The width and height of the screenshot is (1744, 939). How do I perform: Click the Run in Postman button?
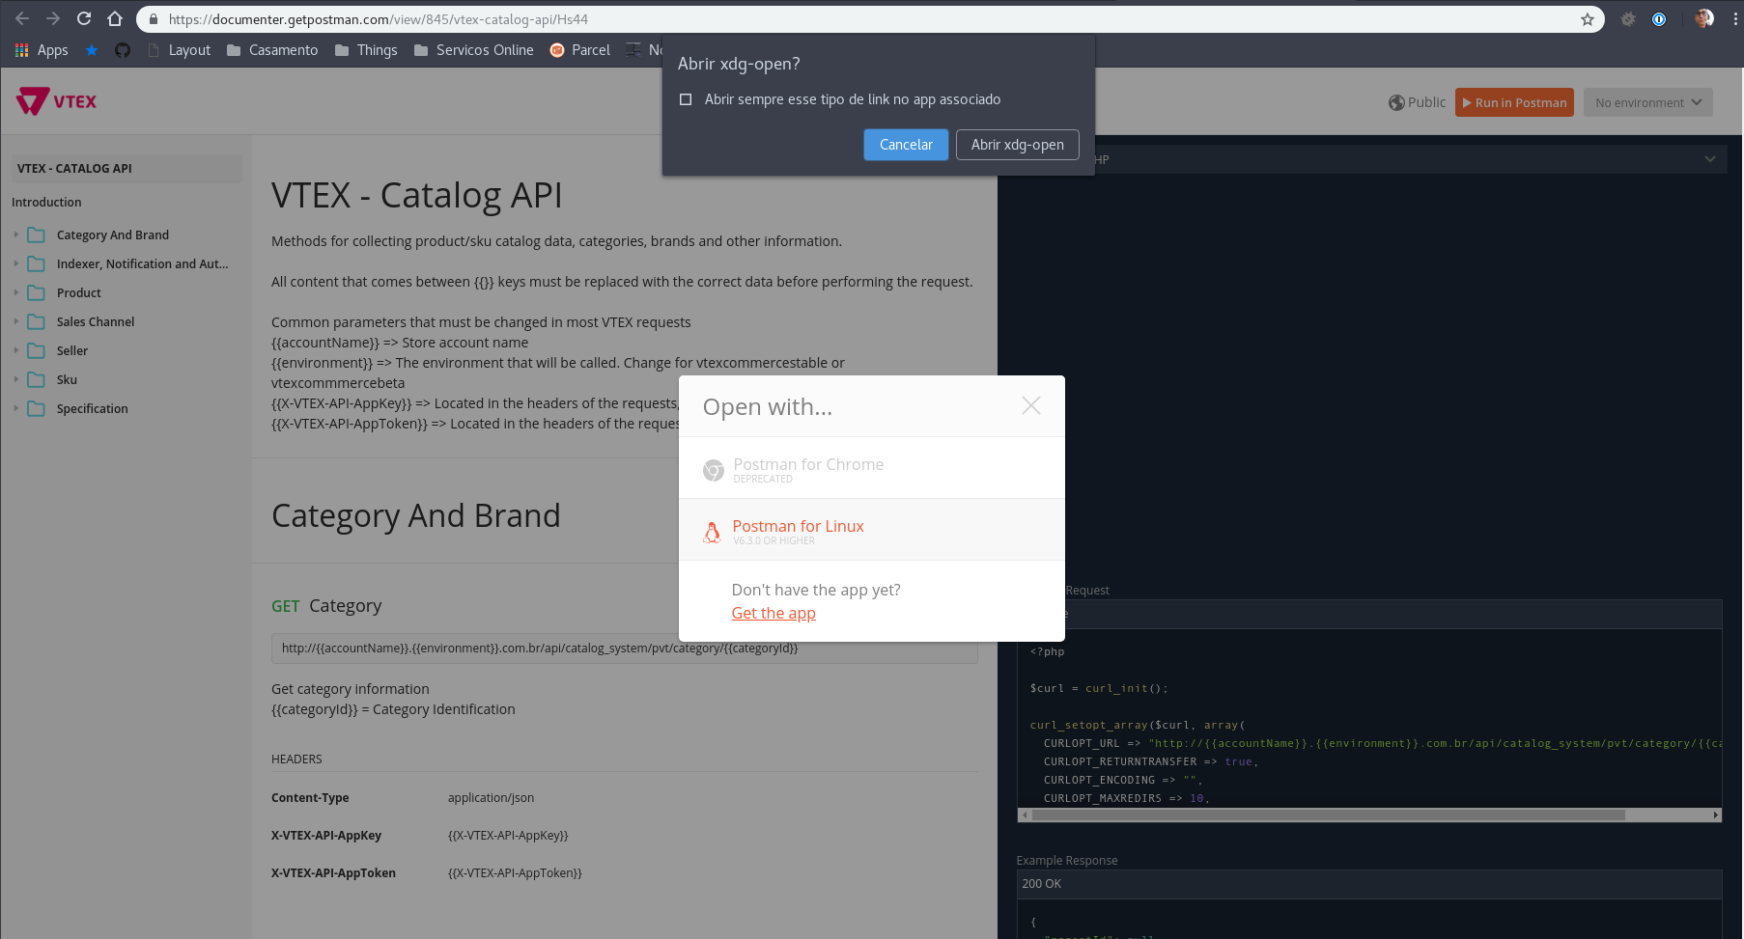pyautogui.click(x=1514, y=102)
